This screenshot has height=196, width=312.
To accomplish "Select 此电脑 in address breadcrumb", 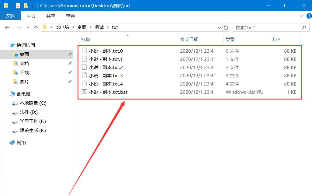I will (x=62, y=27).
